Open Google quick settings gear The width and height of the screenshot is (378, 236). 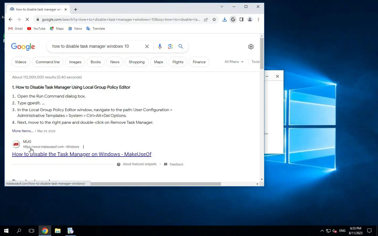[x=251, y=47]
